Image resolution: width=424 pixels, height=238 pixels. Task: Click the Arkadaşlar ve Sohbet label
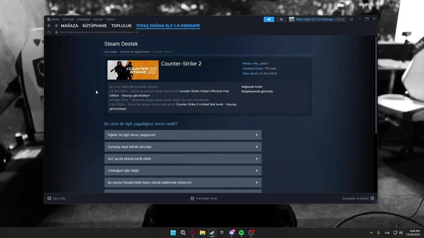tap(355, 198)
